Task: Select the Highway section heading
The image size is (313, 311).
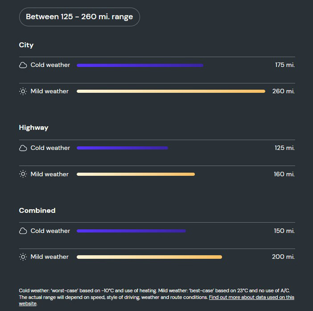Action: point(34,128)
